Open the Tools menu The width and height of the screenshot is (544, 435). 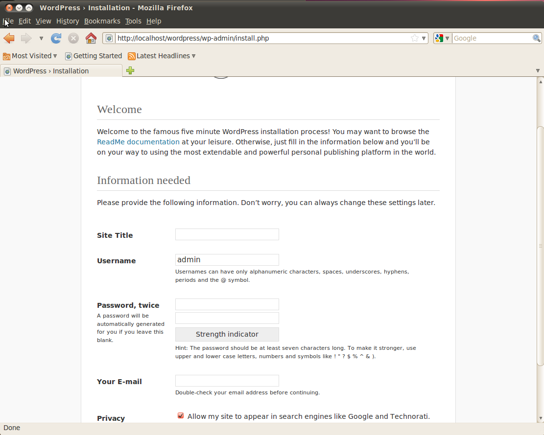pyautogui.click(x=133, y=21)
